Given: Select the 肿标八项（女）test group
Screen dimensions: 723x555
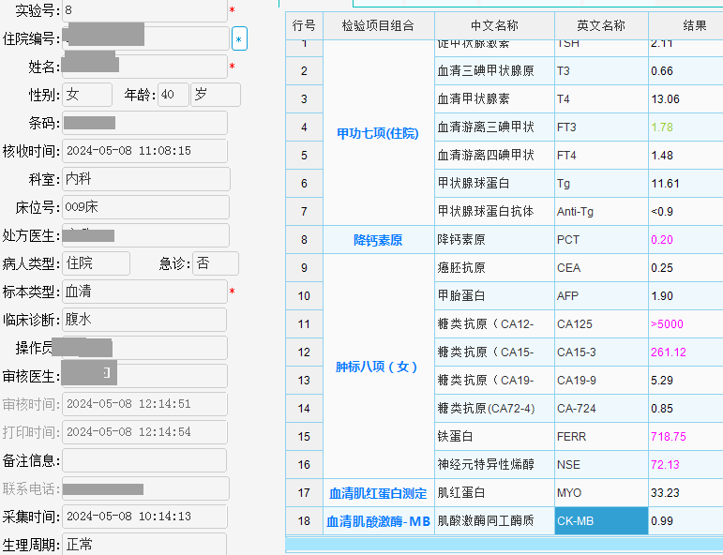Looking at the screenshot, I should click(377, 367).
